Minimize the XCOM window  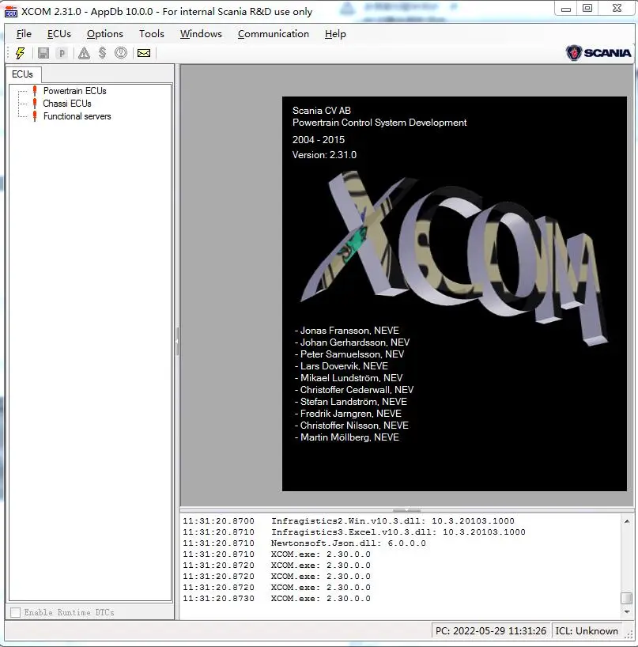tap(566, 9)
